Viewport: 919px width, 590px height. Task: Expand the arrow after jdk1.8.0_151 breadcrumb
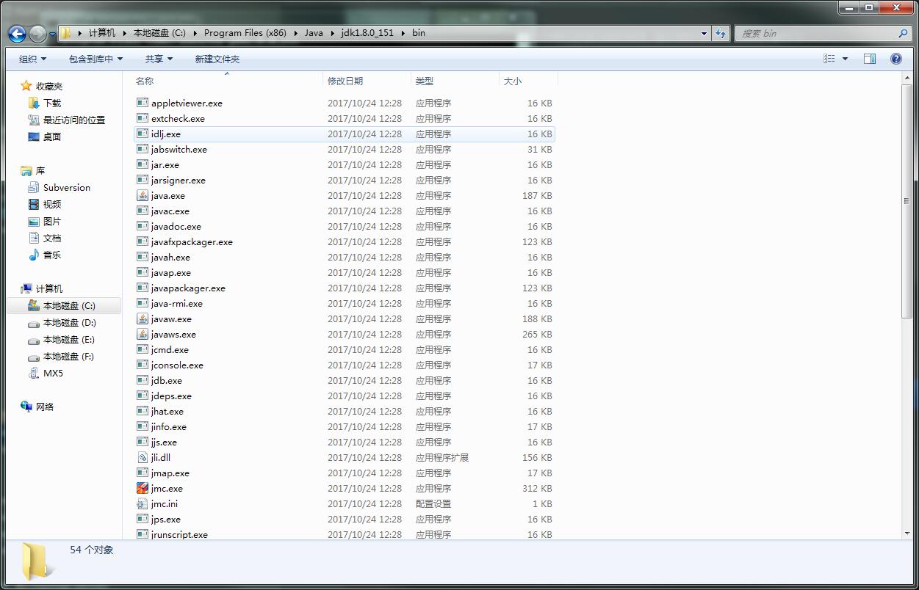403,33
